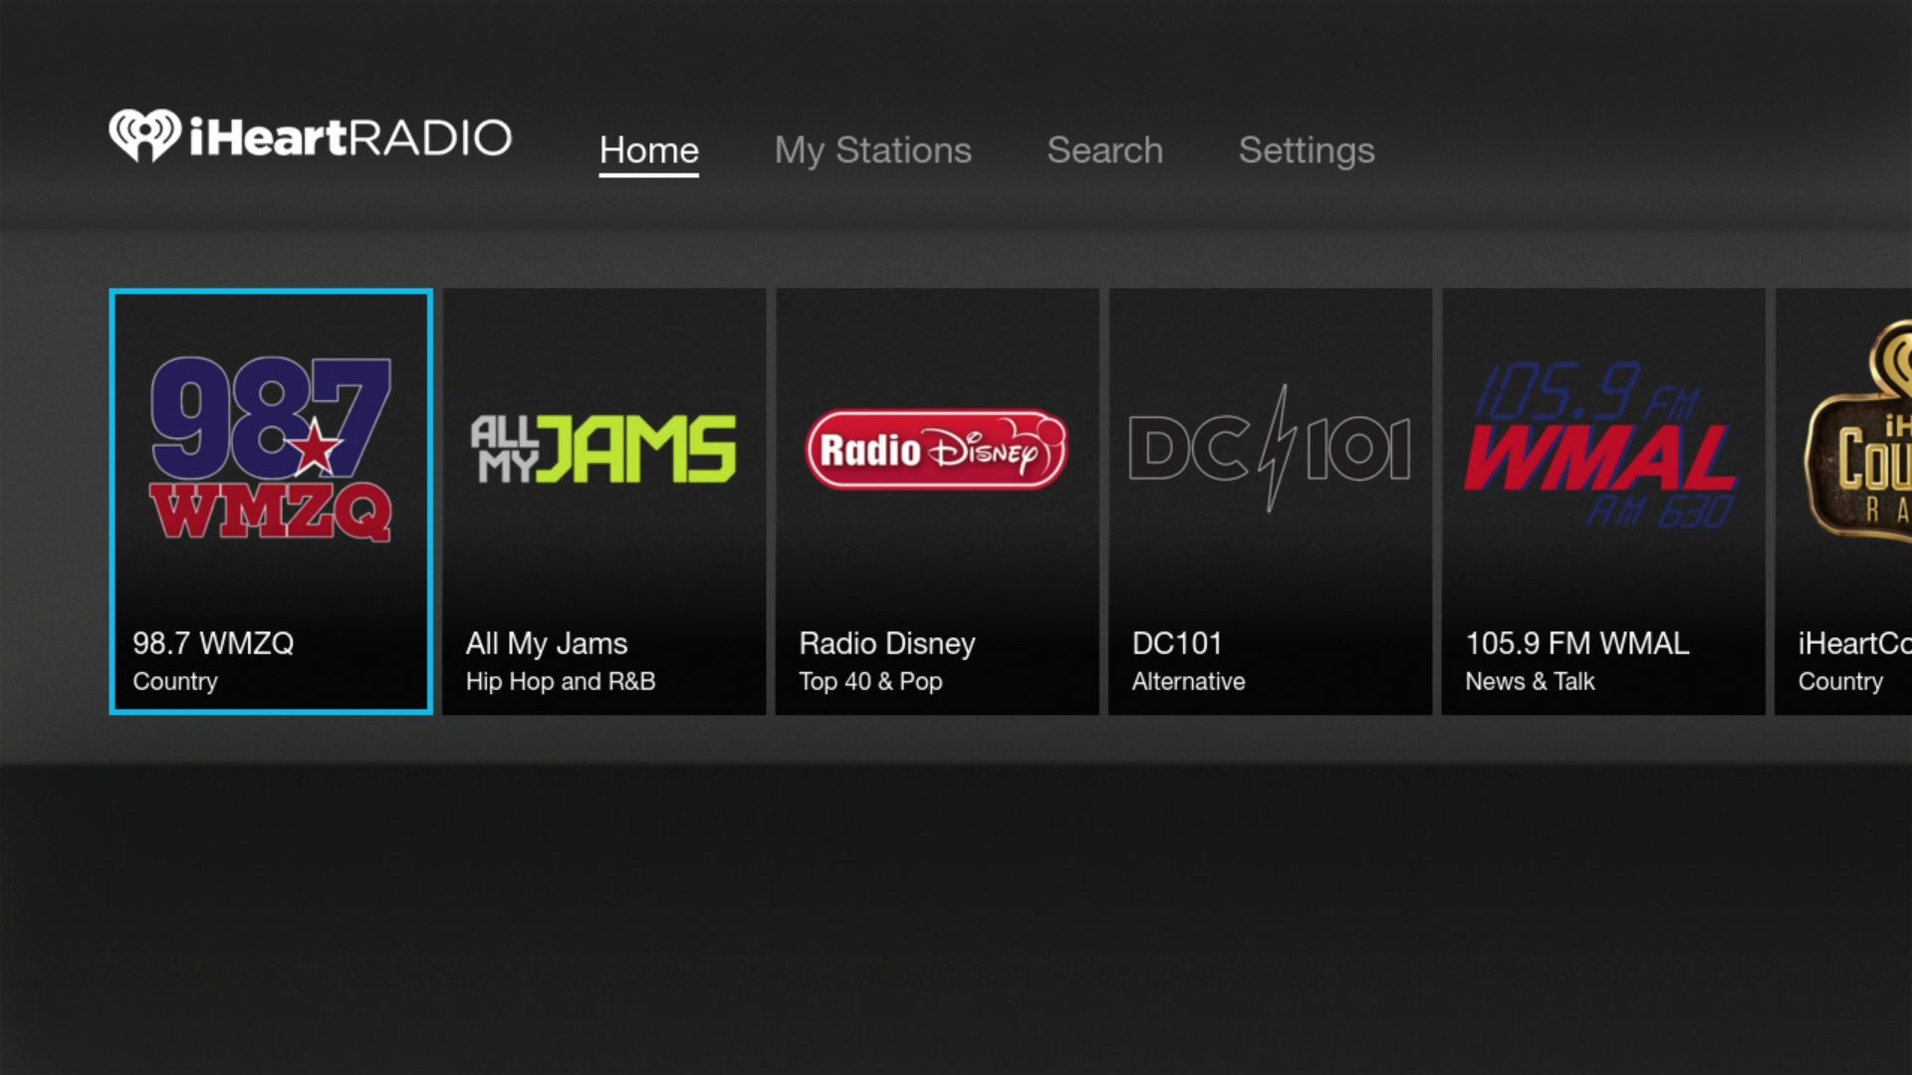
Task: Click the 'DC101' station name text
Action: (1176, 643)
